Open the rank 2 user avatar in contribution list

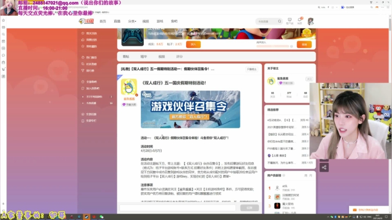pyautogui.click(x=277, y=197)
